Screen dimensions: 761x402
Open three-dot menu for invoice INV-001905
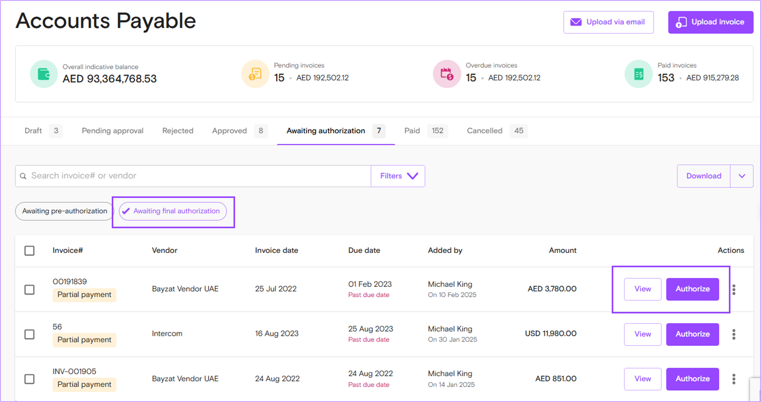(x=734, y=379)
